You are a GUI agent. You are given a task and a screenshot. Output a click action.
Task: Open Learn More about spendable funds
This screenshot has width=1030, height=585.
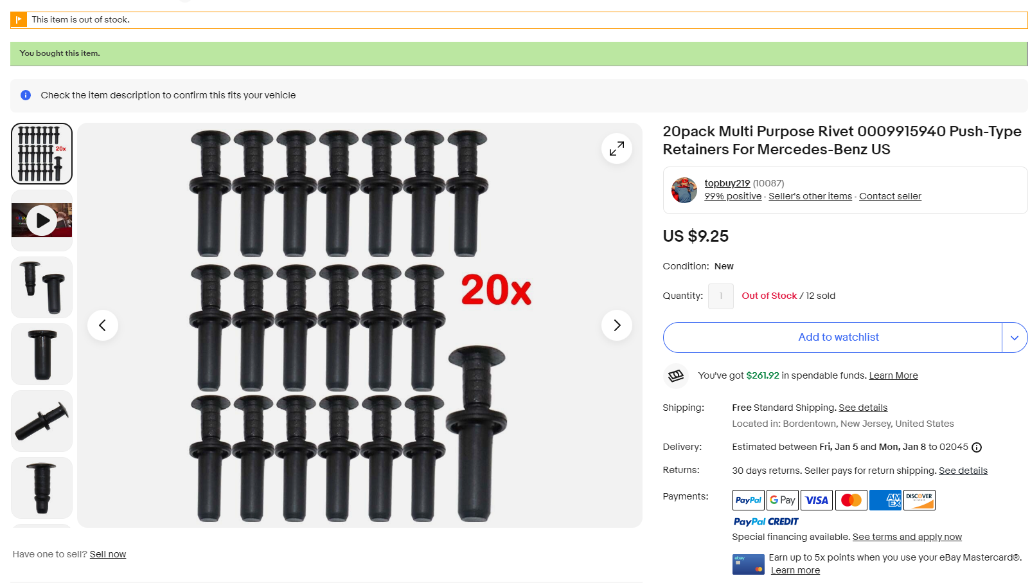coord(893,375)
